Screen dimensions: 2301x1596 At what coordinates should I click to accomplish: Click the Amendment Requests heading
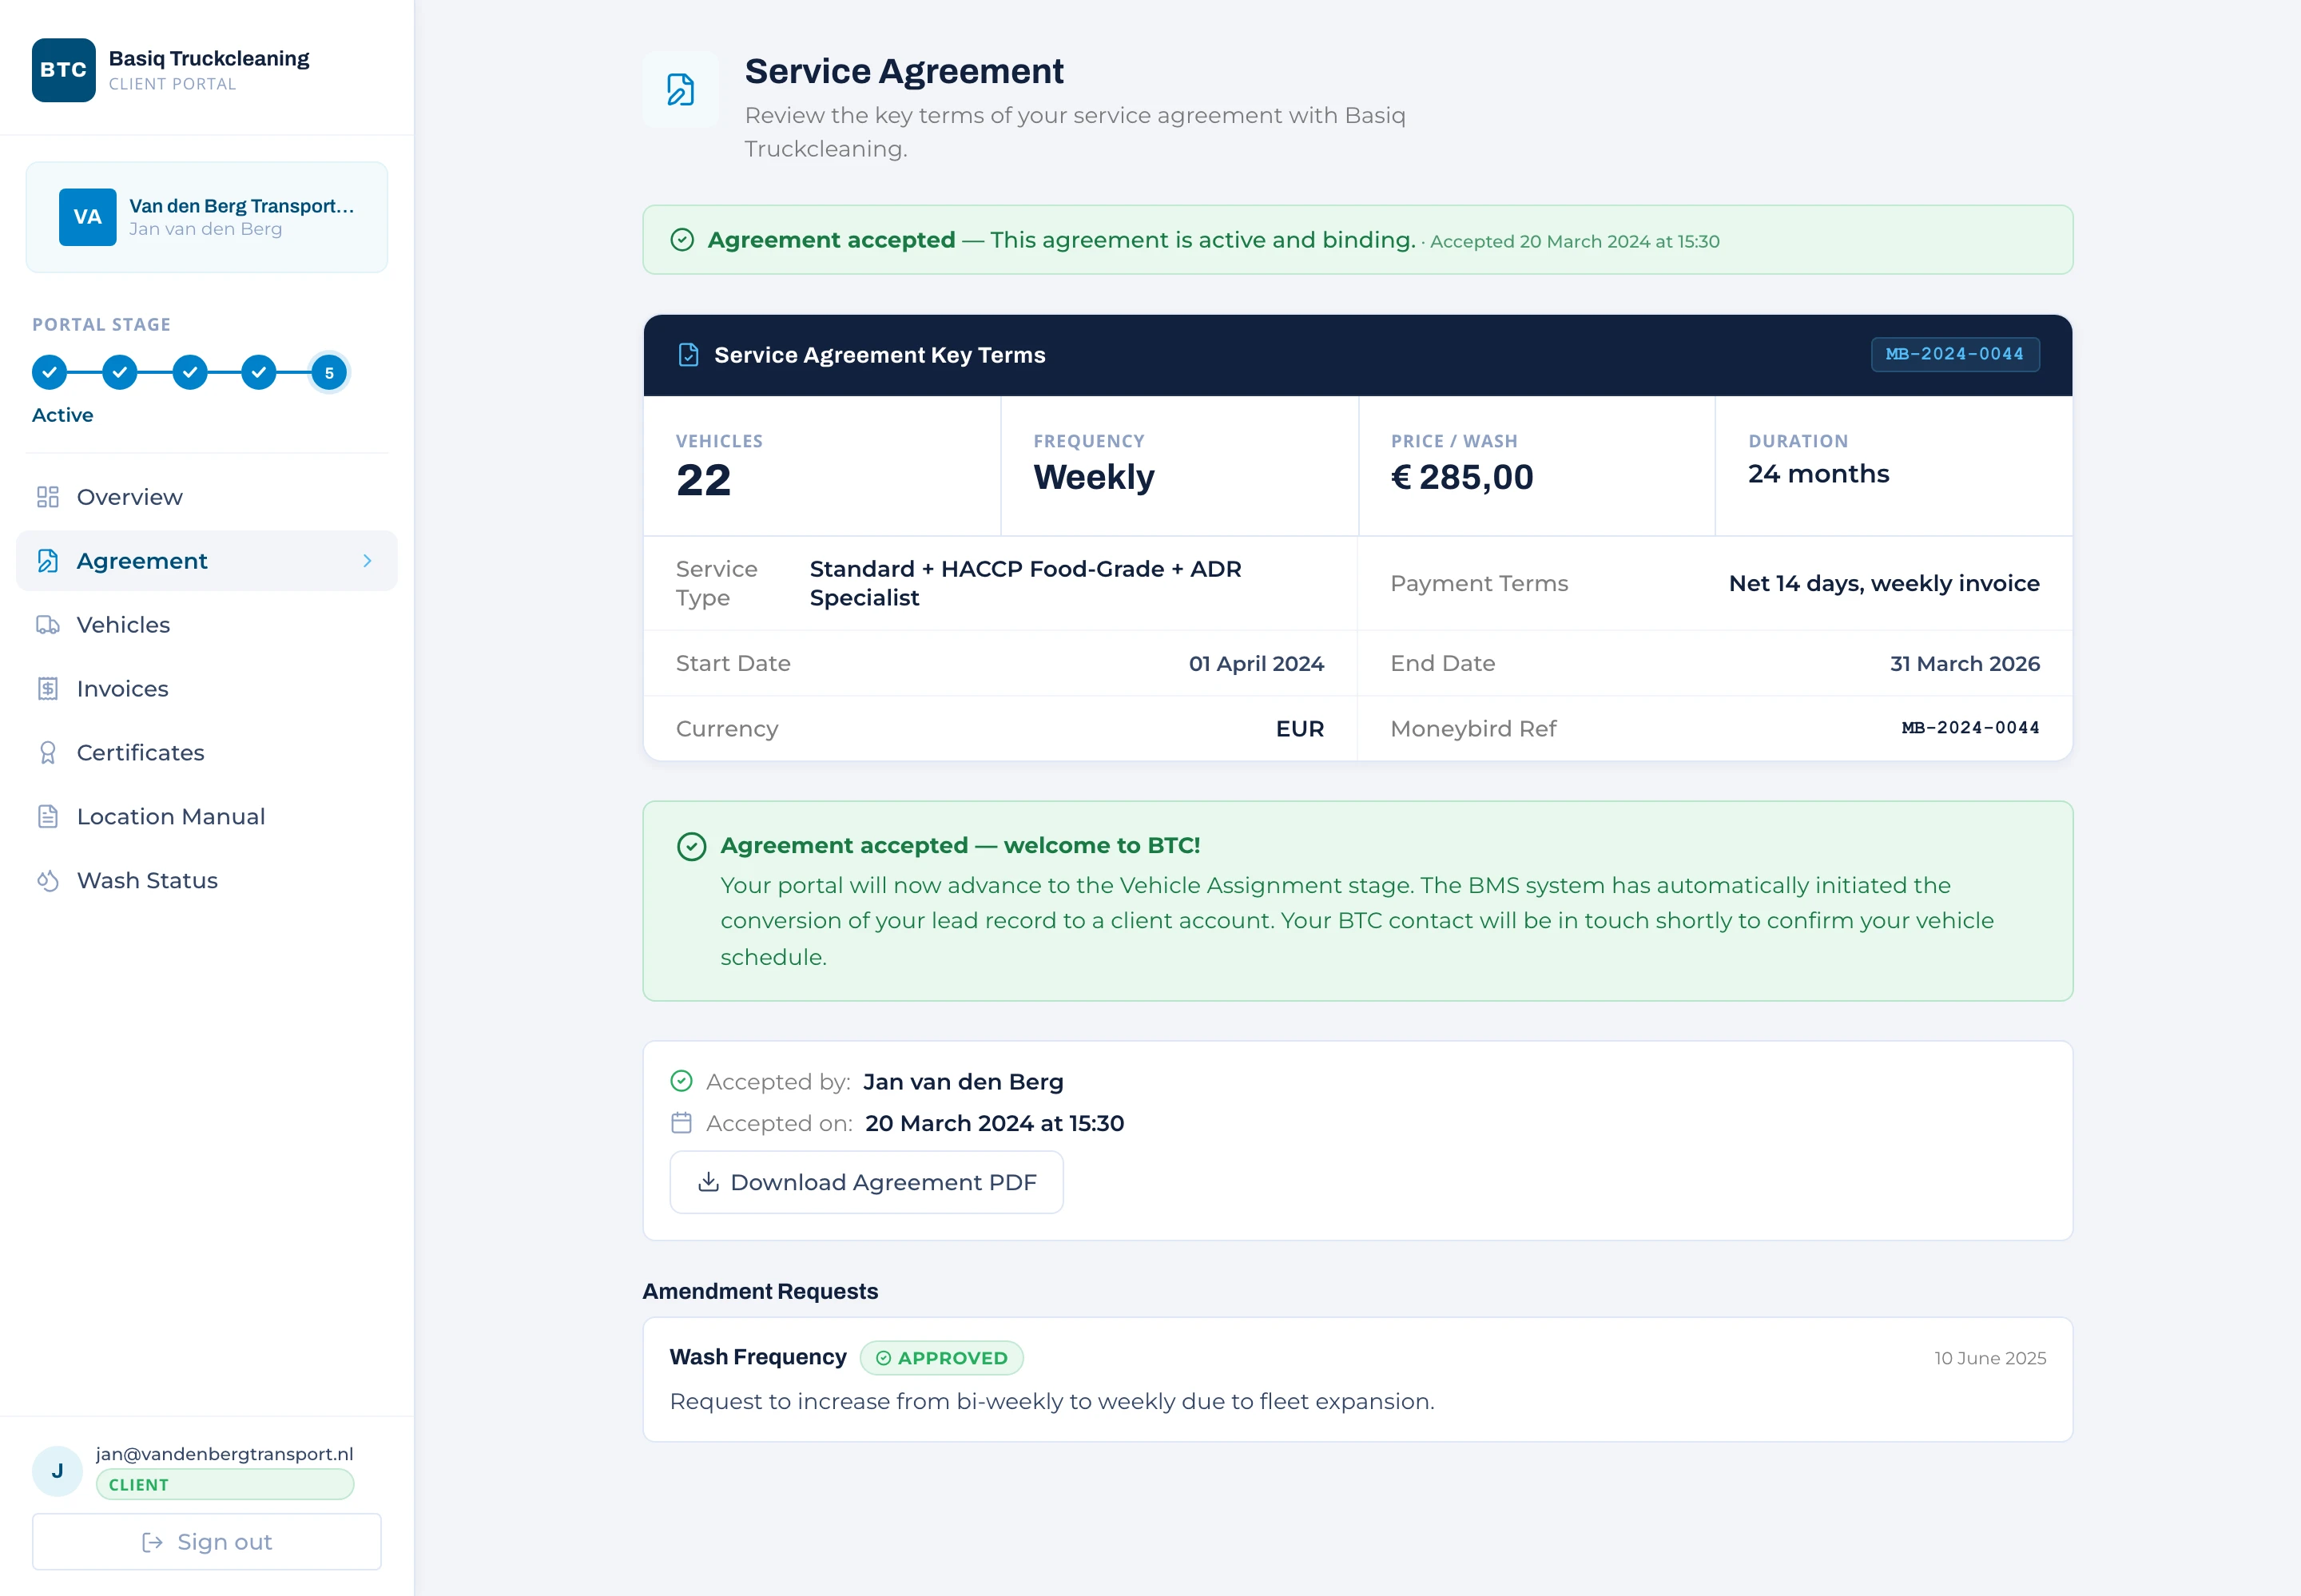point(760,1292)
